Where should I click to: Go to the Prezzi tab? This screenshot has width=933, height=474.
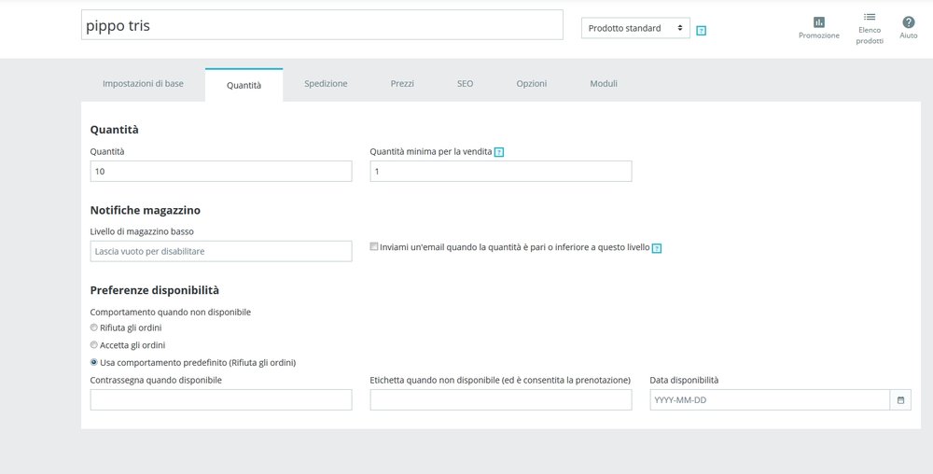(x=402, y=84)
